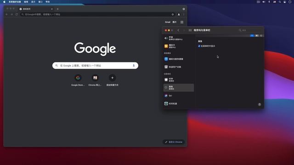Start voice search with microphone icon

(x=134, y=66)
